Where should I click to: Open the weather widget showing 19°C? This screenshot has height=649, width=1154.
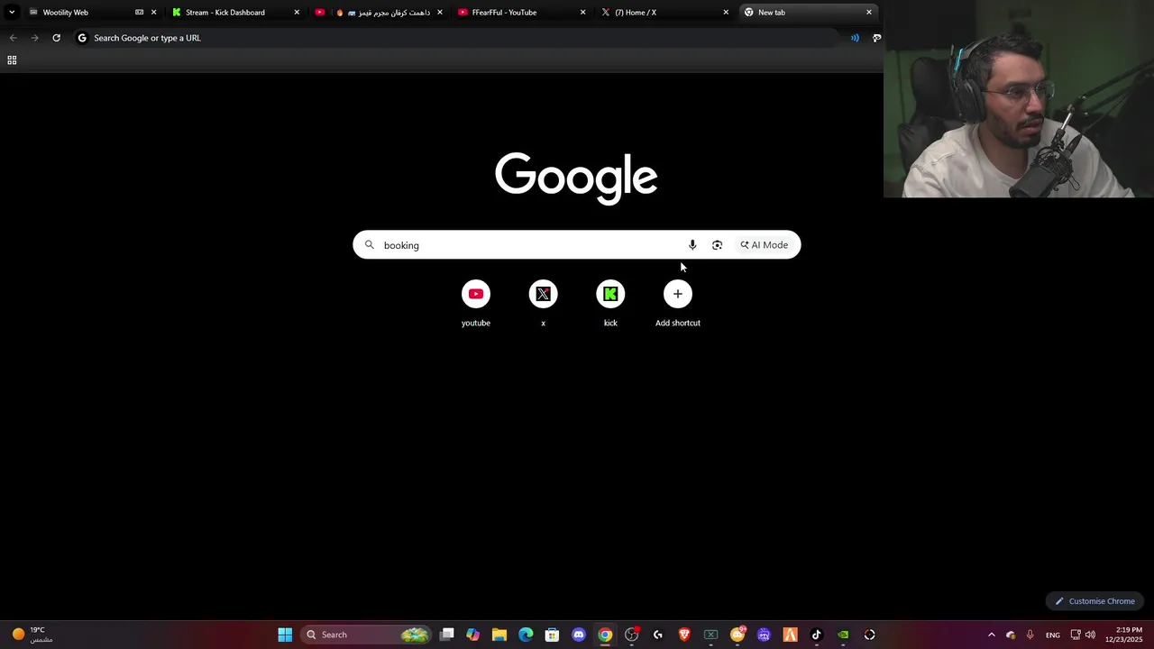click(x=32, y=635)
